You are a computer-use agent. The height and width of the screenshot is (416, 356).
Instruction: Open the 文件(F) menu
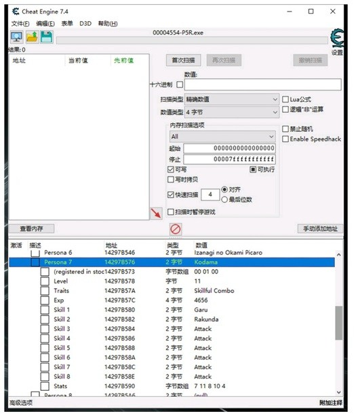tap(20, 24)
